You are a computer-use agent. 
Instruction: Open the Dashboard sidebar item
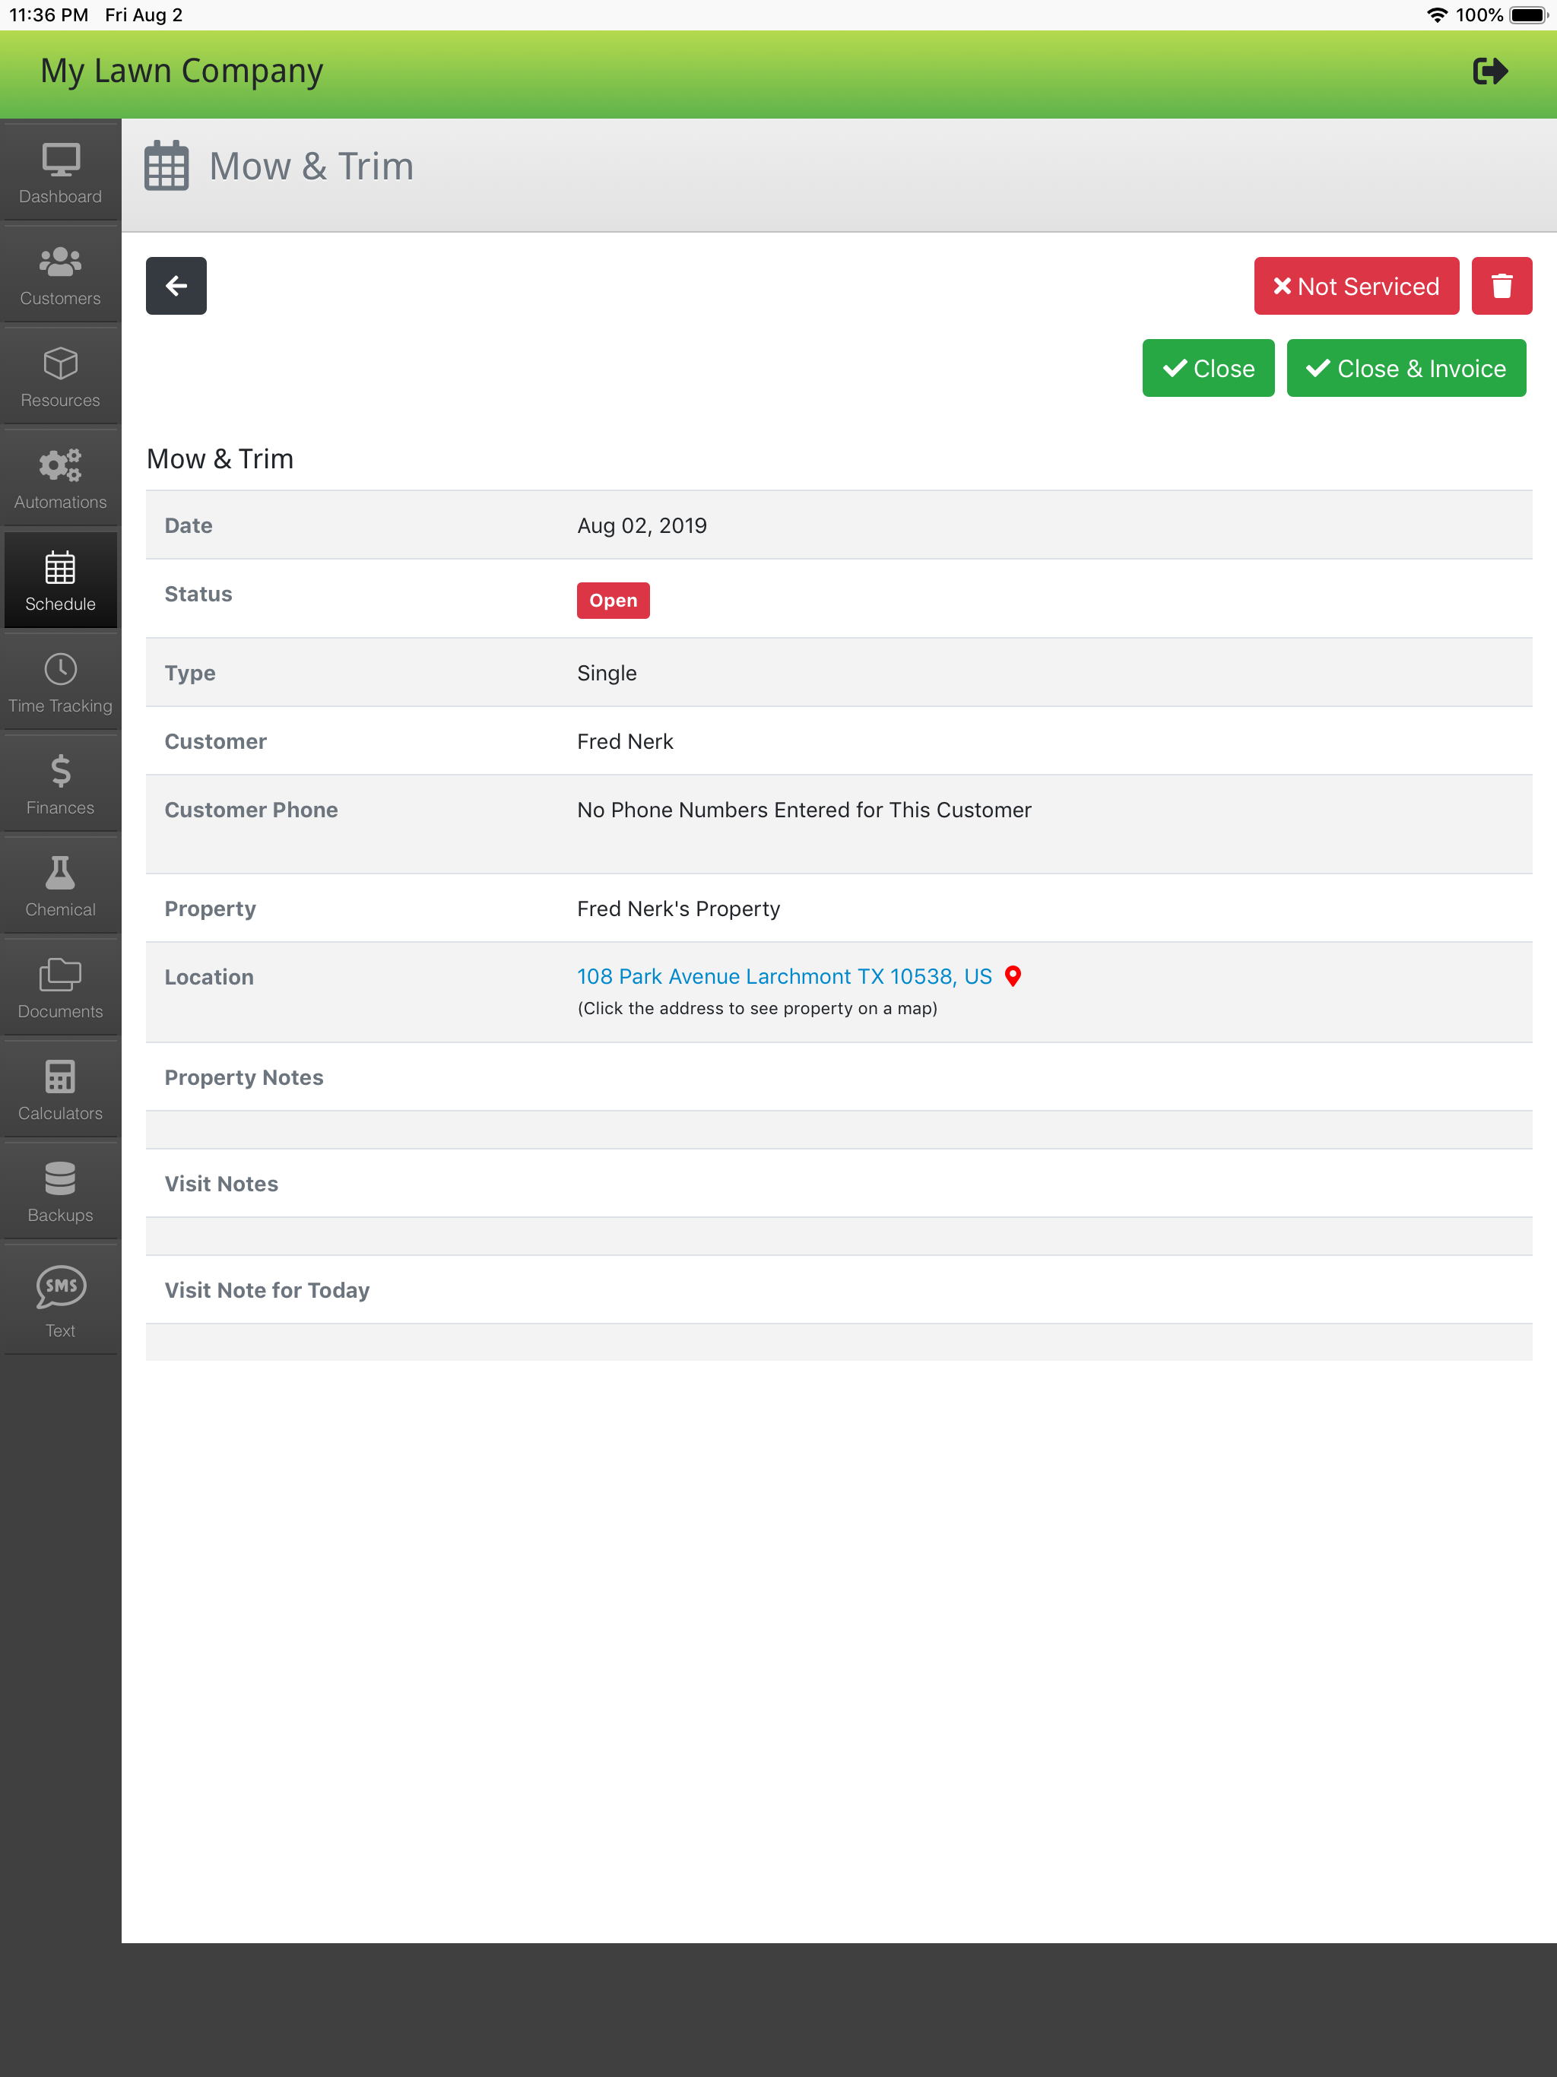point(60,173)
